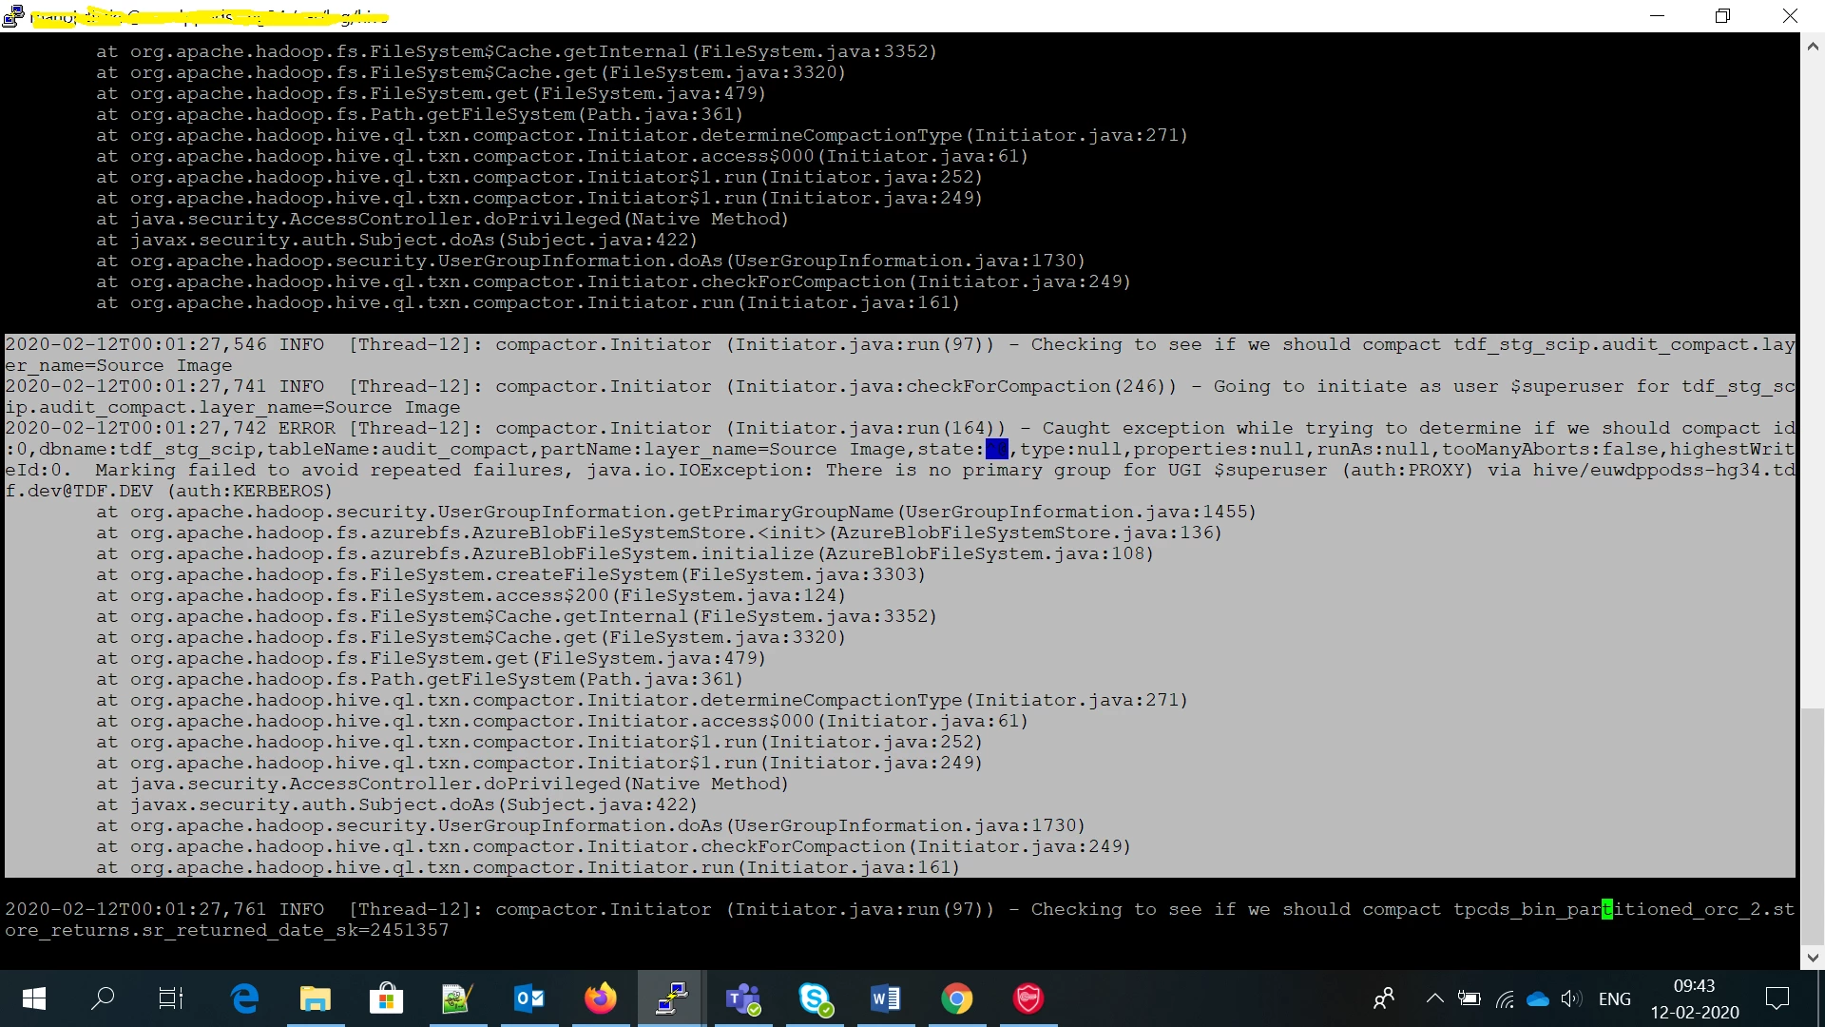Open the red shield security app
This screenshot has width=1825, height=1027.
tap(1028, 998)
